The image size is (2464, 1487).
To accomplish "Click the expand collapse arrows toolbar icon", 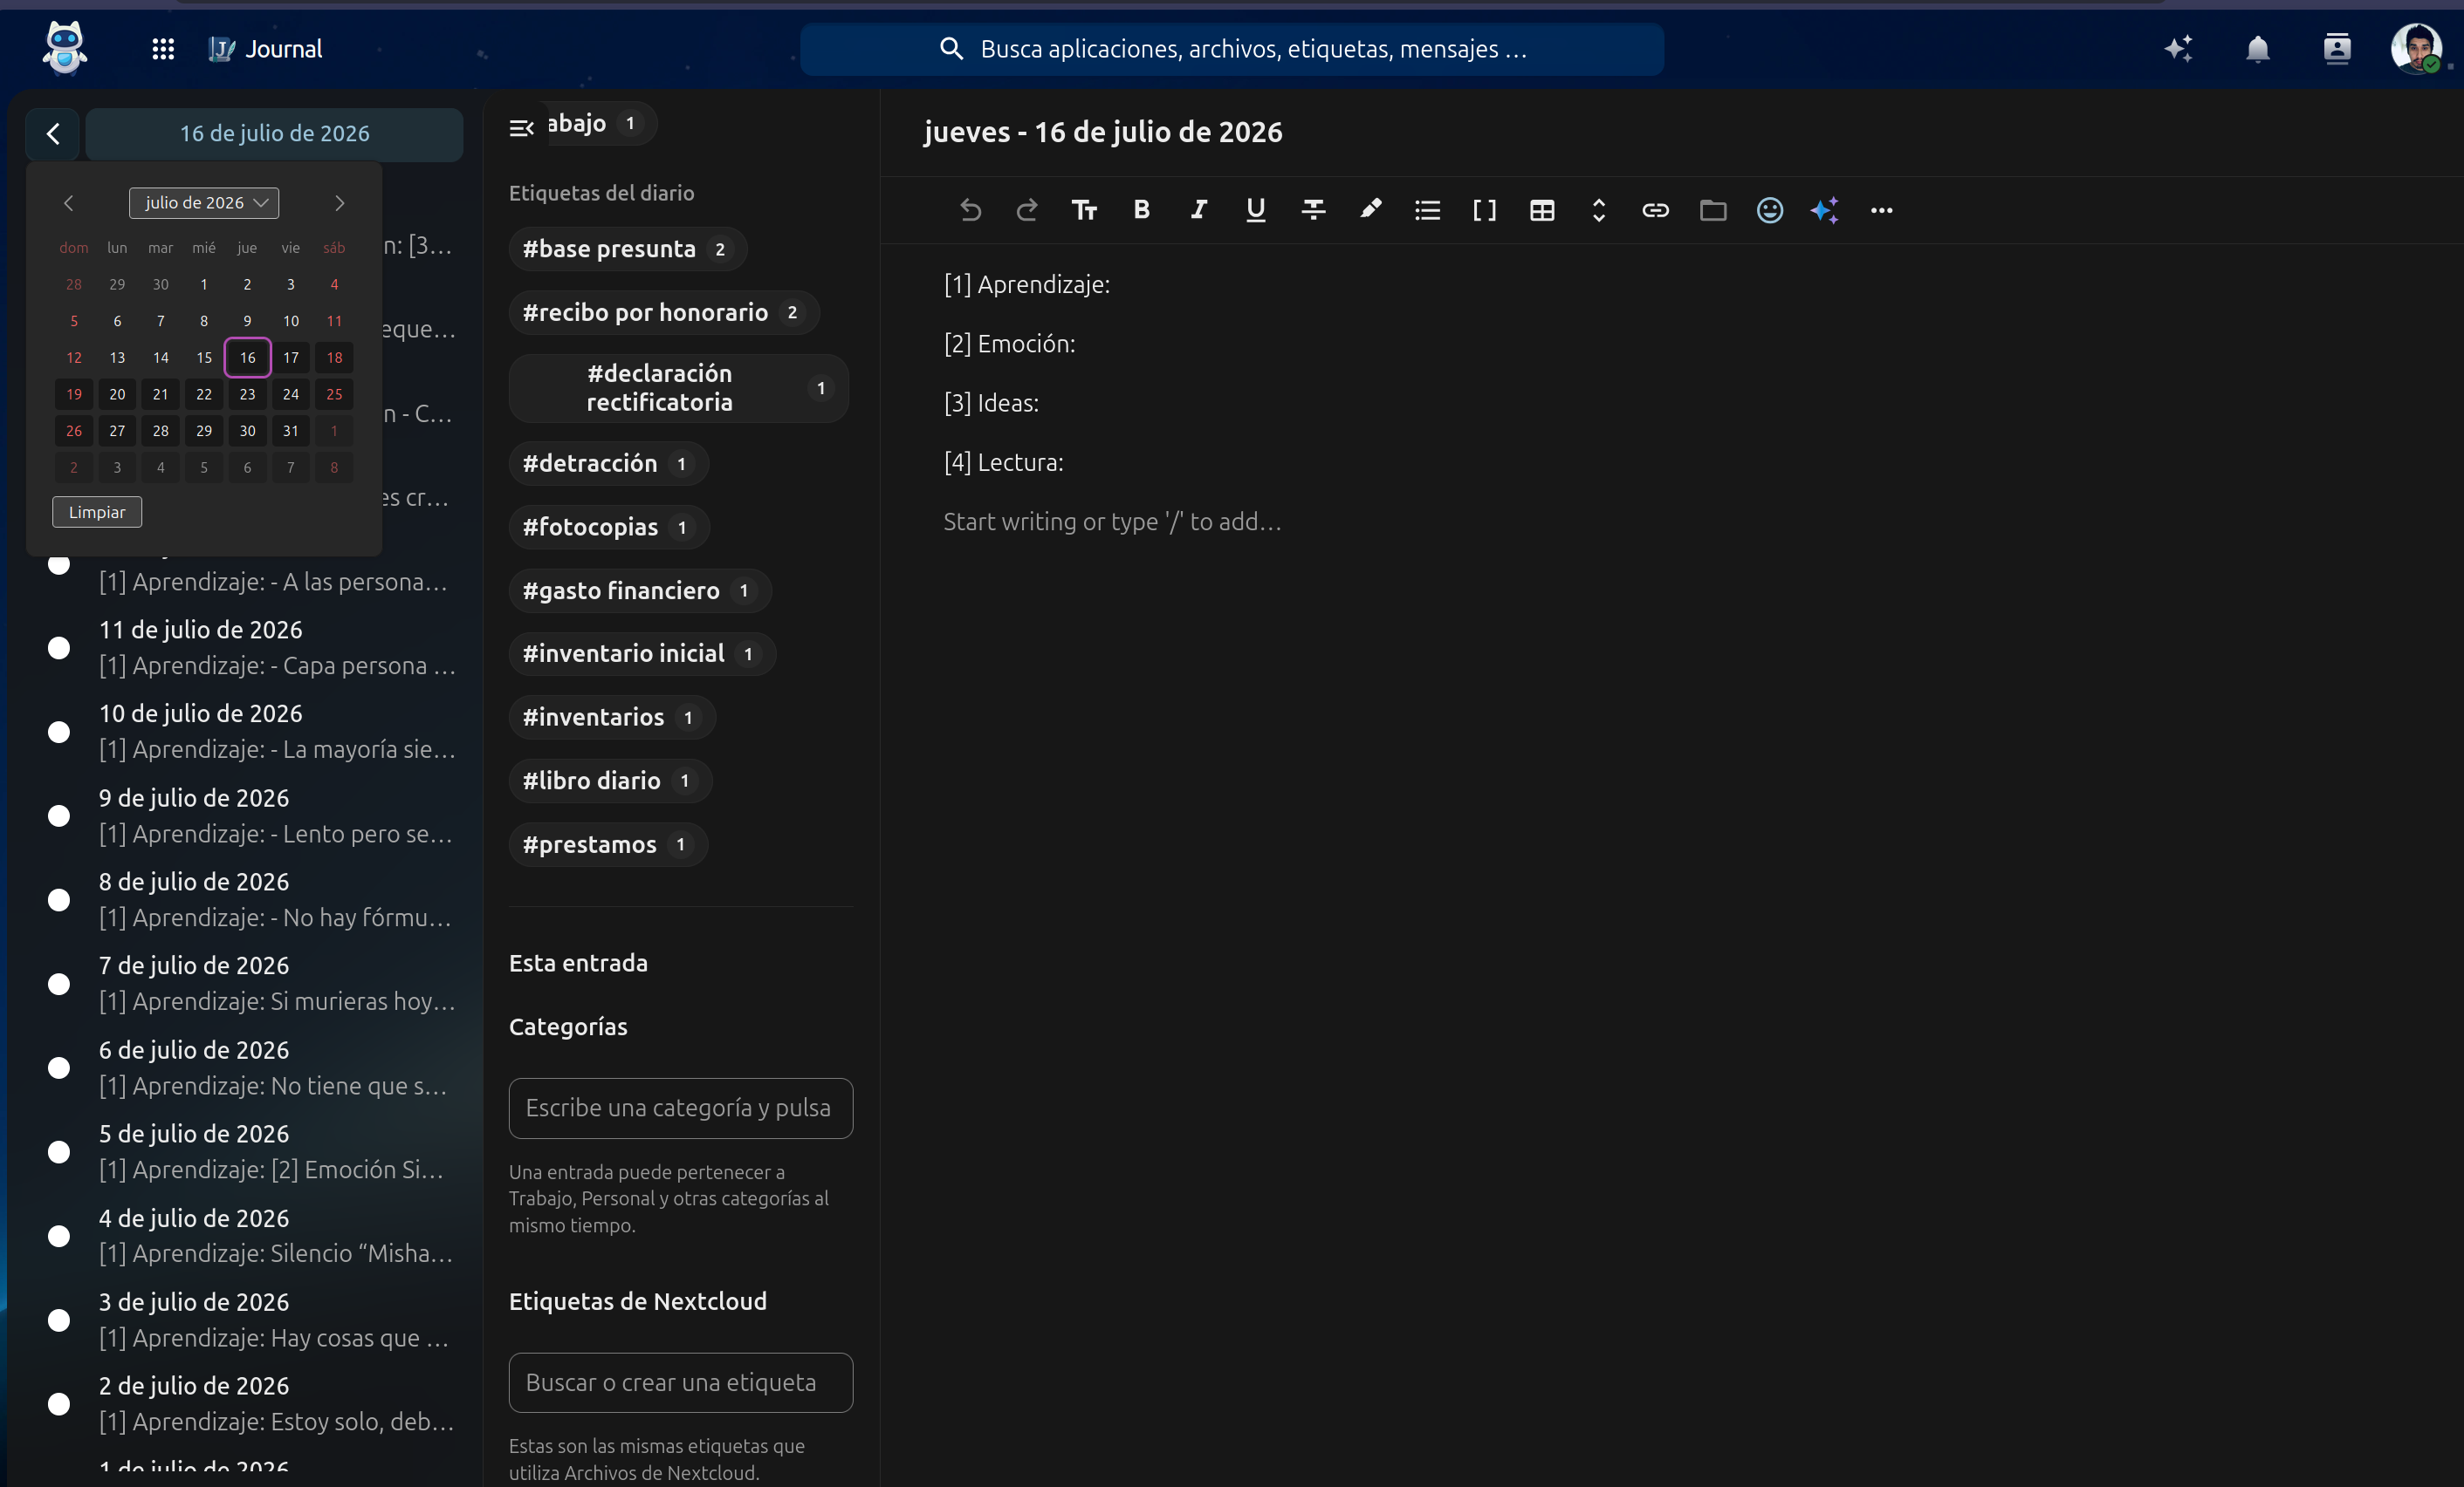I will click(x=1598, y=210).
